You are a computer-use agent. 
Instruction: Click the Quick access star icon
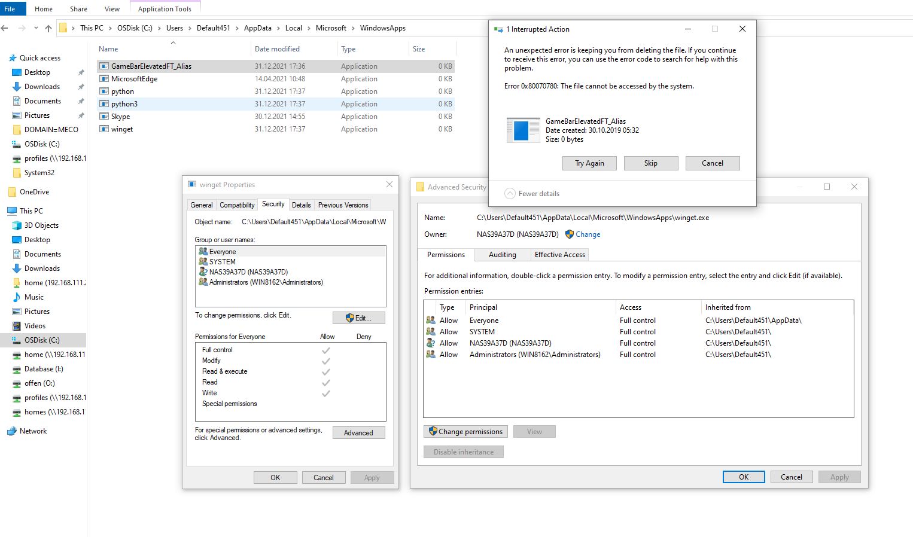tap(12, 58)
